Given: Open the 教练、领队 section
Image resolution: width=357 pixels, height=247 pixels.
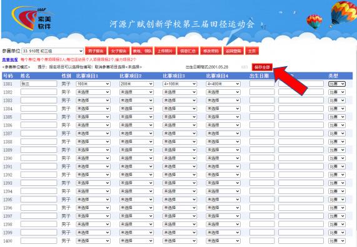Looking at the screenshot, I should pos(142,51).
